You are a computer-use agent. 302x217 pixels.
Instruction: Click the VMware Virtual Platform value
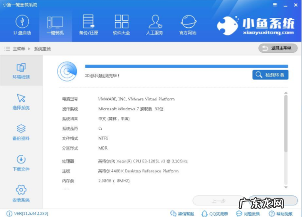136,99
